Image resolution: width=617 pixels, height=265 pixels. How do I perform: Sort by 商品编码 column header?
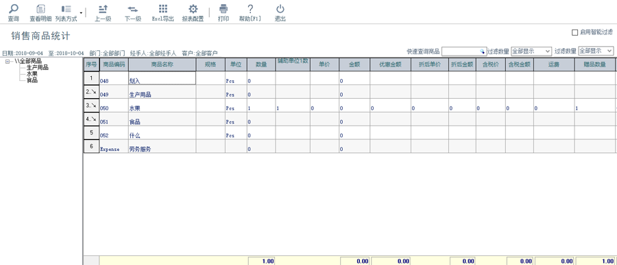click(x=114, y=65)
